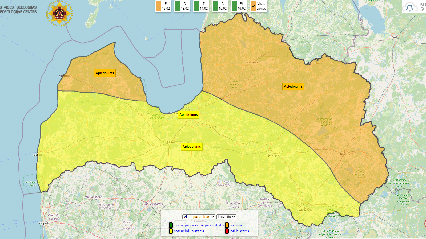Image resolution: width=426 pixels, height=239 pixels.
Task: Open the bīstams legend link
Action: pos(236,225)
